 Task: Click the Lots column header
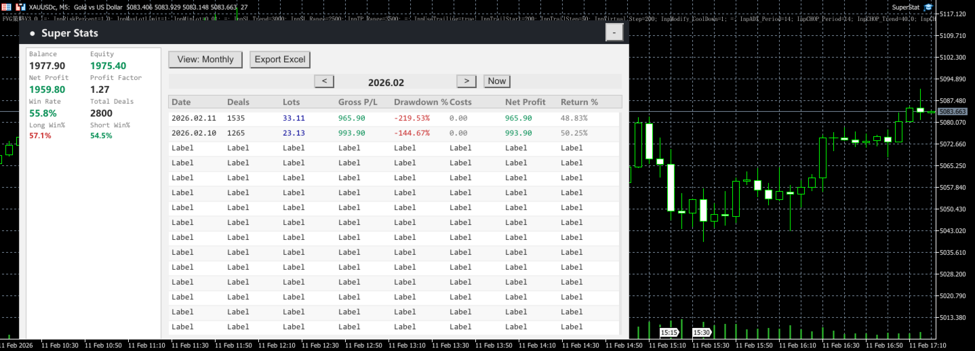[292, 102]
